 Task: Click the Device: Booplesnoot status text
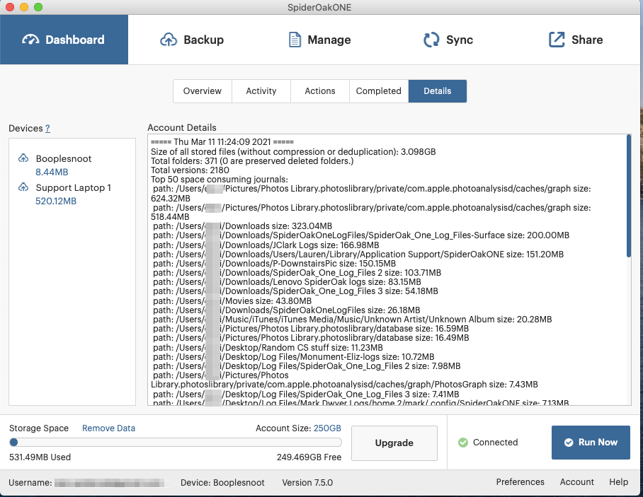222,483
